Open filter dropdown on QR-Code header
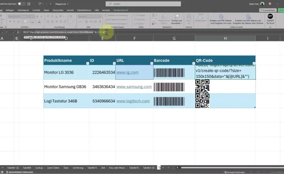This screenshot has width=284, height=174. (x=254, y=63)
